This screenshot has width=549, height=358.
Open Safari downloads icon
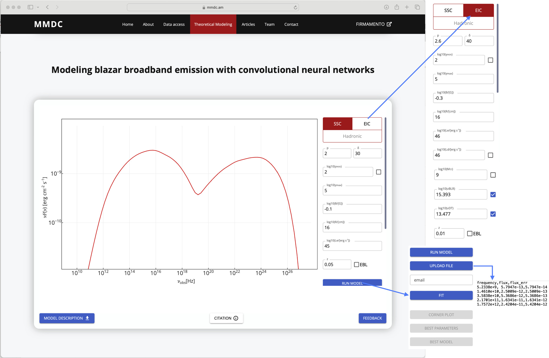coord(386,7)
